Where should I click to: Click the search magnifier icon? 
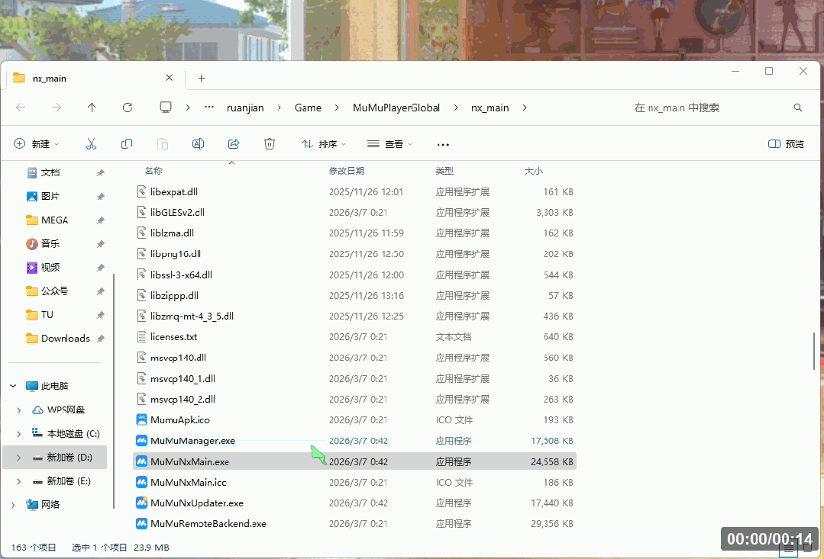point(798,108)
